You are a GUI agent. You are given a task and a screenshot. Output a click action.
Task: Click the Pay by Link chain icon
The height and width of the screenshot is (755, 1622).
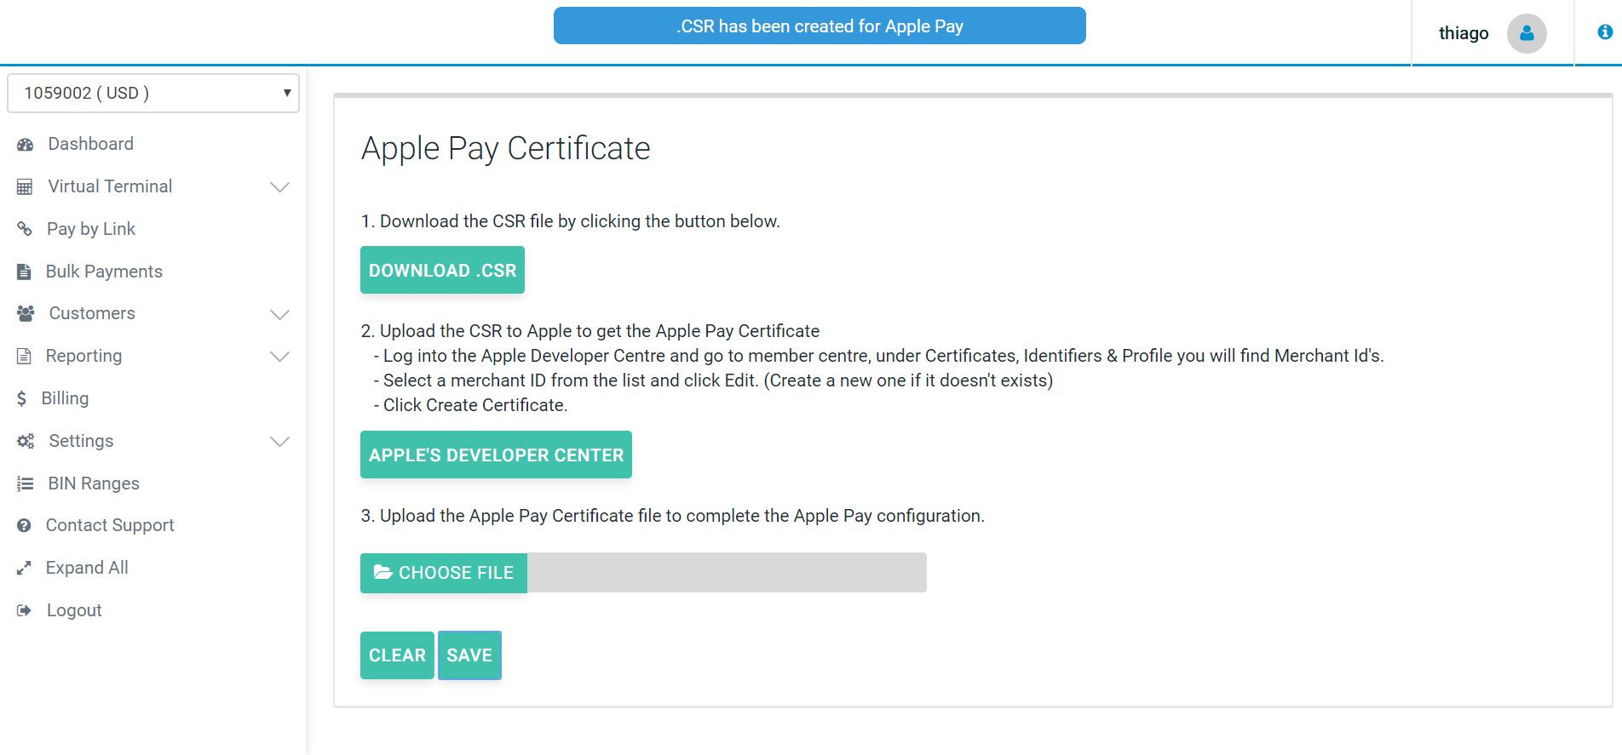pyautogui.click(x=25, y=229)
